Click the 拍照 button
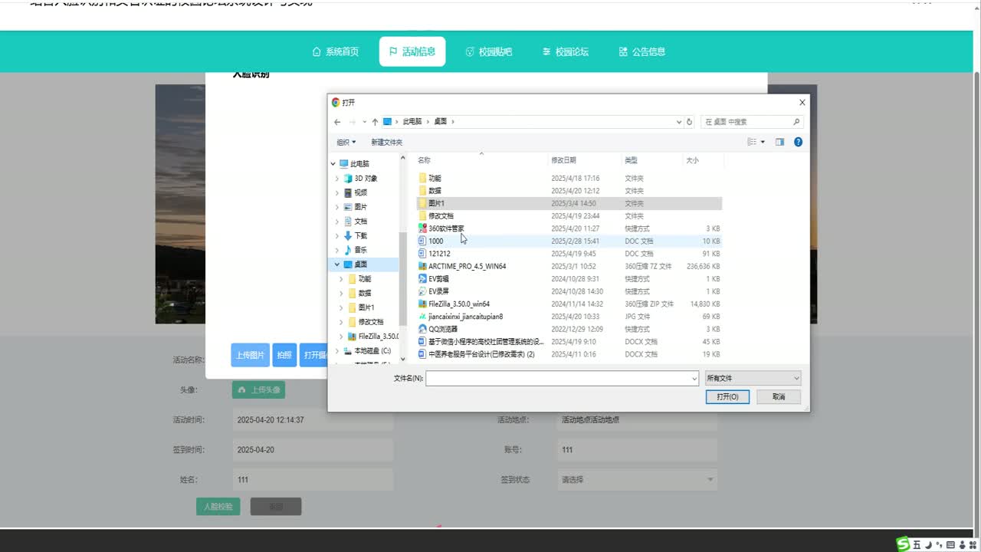 tap(284, 355)
